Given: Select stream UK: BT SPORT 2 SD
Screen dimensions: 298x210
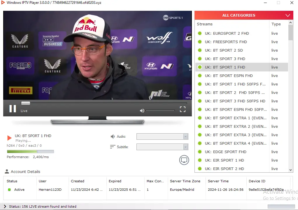Looking at the screenshot, I should (x=241, y=50).
